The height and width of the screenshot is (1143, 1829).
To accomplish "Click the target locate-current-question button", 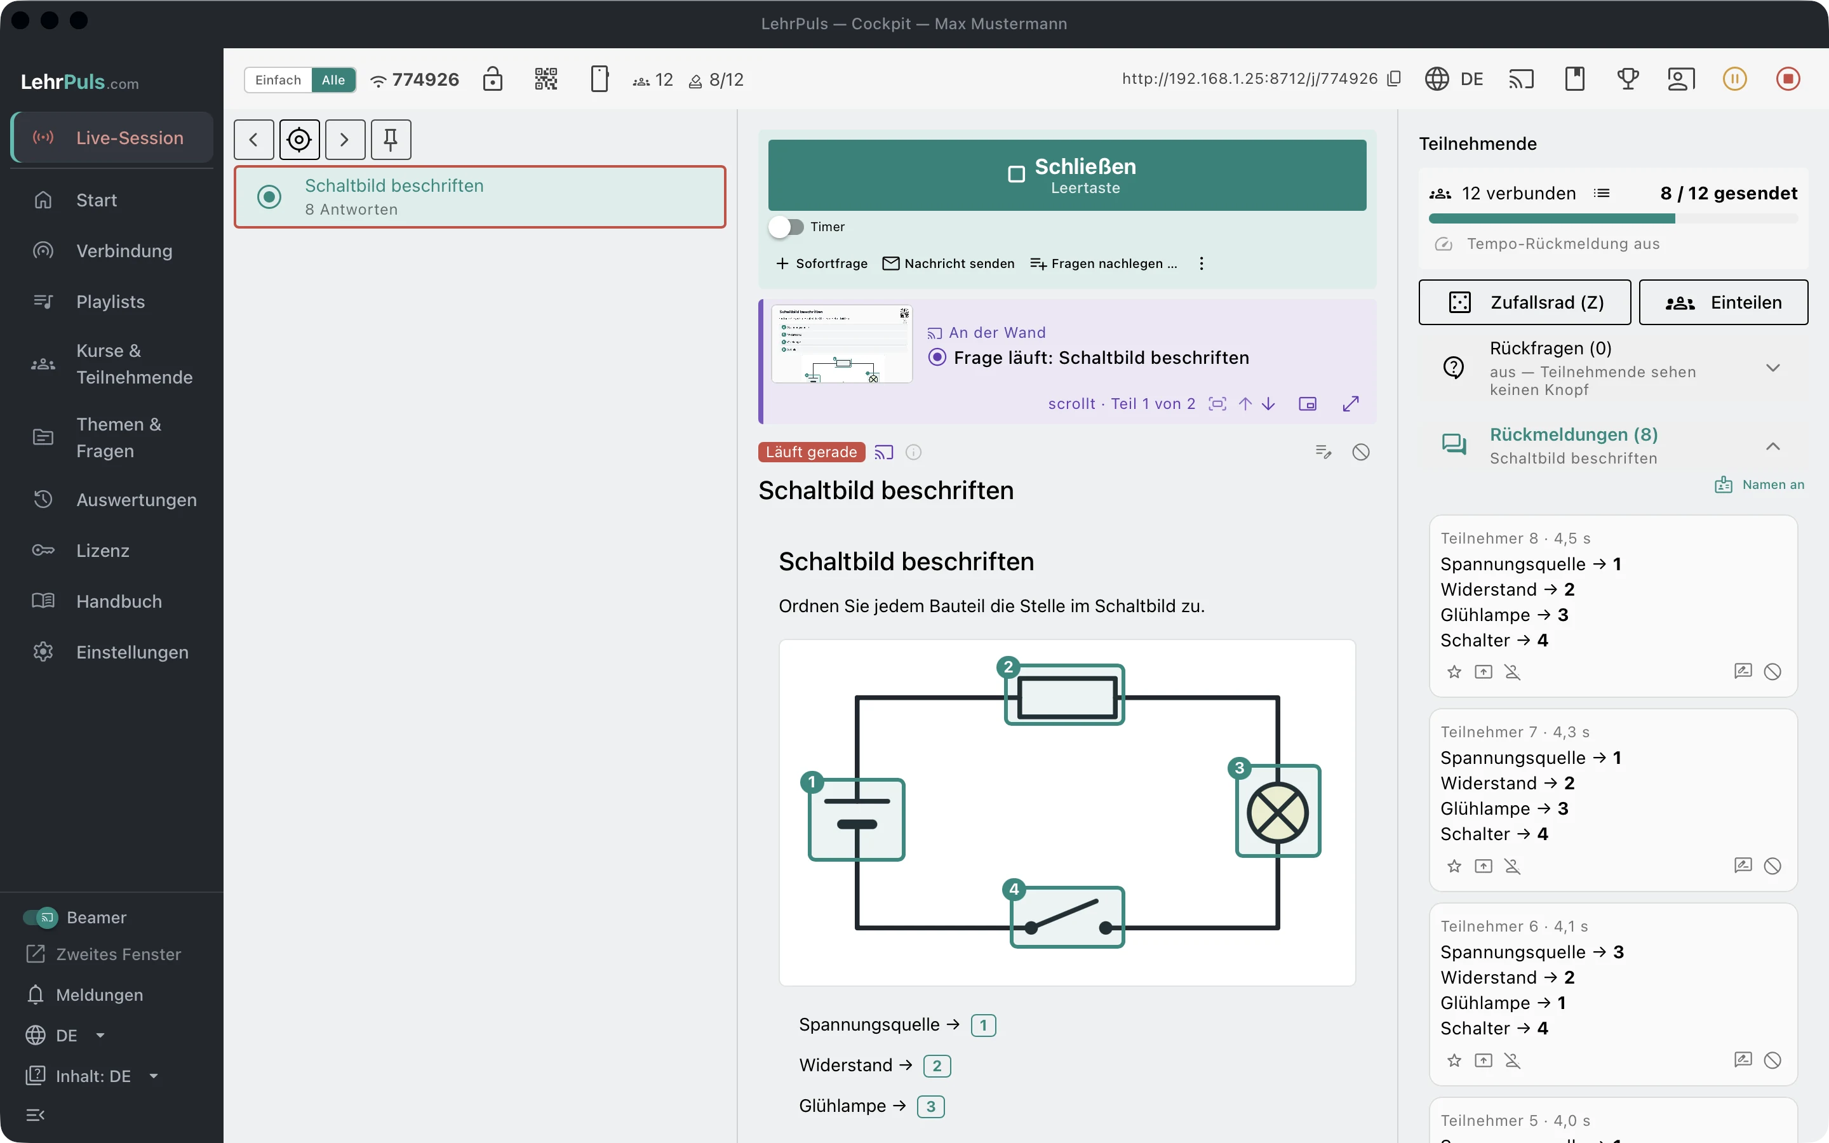I will pos(299,140).
